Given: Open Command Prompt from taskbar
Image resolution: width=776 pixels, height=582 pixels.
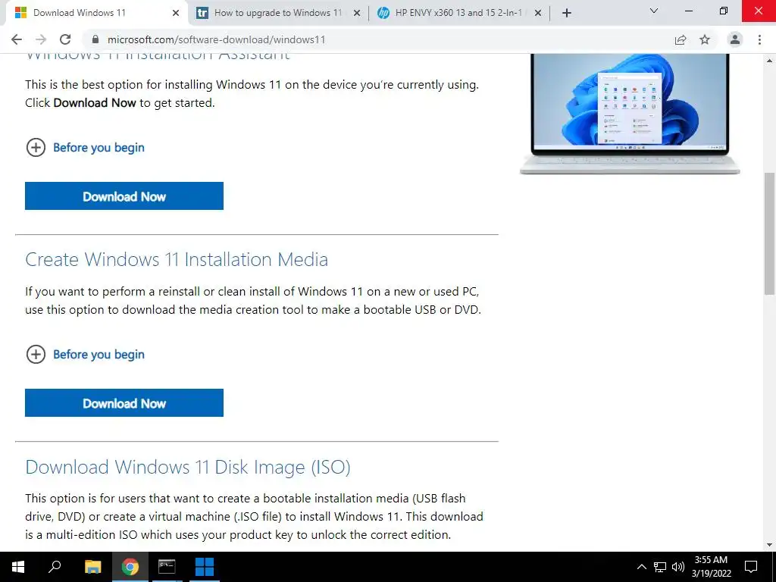Looking at the screenshot, I should (x=167, y=567).
